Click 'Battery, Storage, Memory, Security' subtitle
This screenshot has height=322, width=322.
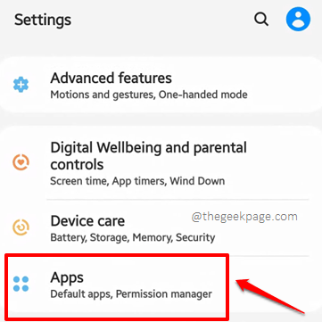pos(133,237)
